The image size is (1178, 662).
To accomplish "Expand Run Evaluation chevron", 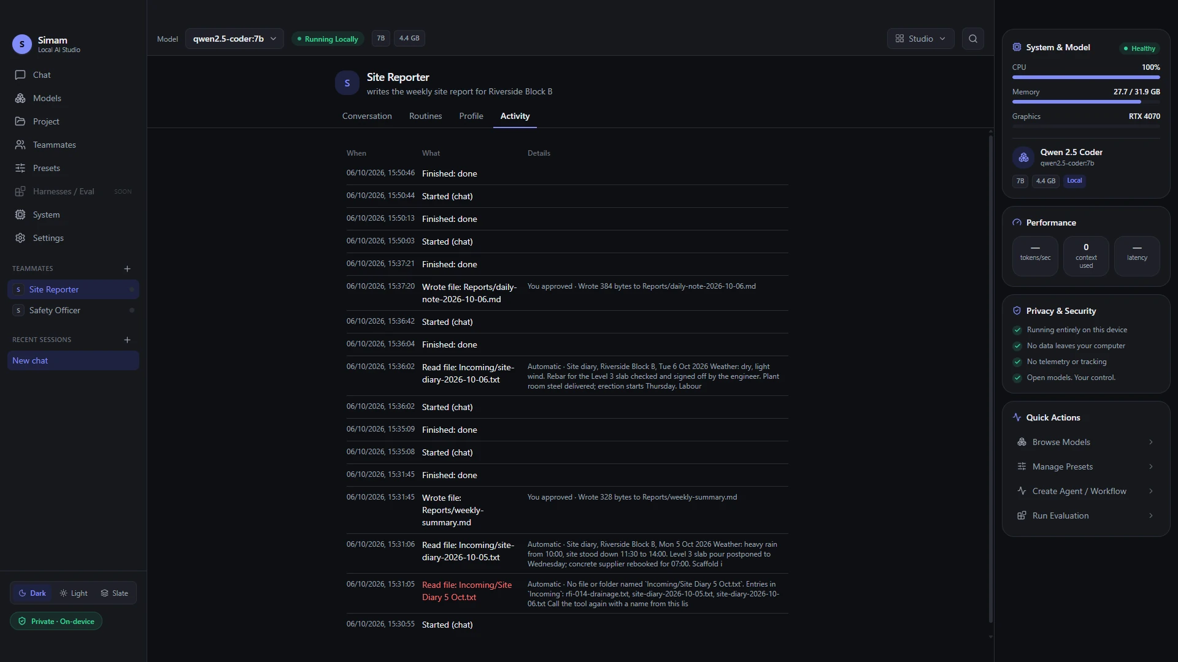I will click(1150, 516).
